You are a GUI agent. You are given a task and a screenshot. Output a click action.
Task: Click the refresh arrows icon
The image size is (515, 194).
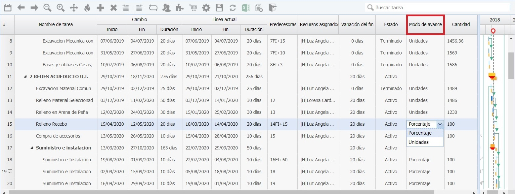click(233, 8)
